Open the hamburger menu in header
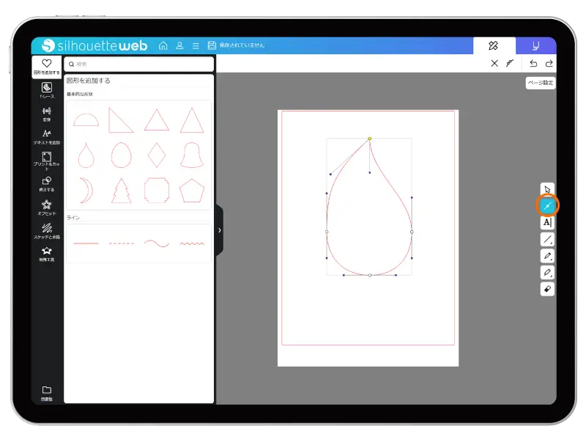Viewport: 586px width, 440px height. tap(196, 45)
